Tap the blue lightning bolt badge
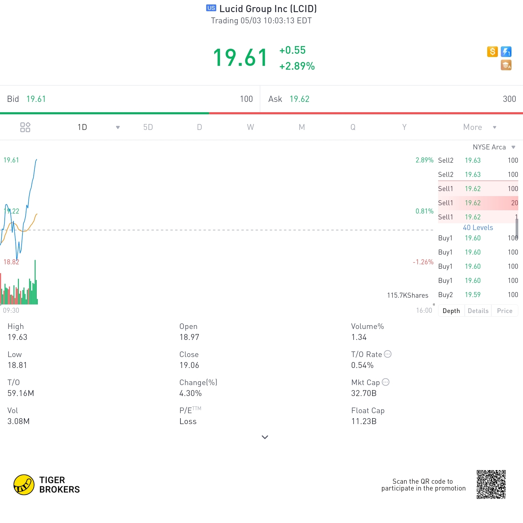The width and height of the screenshot is (523, 523). (x=506, y=52)
